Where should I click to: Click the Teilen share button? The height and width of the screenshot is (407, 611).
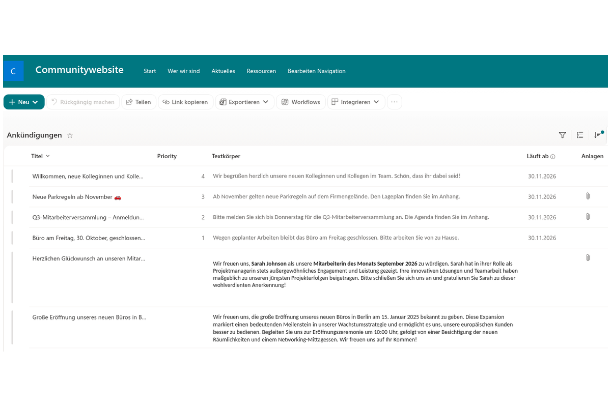coord(138,102)
